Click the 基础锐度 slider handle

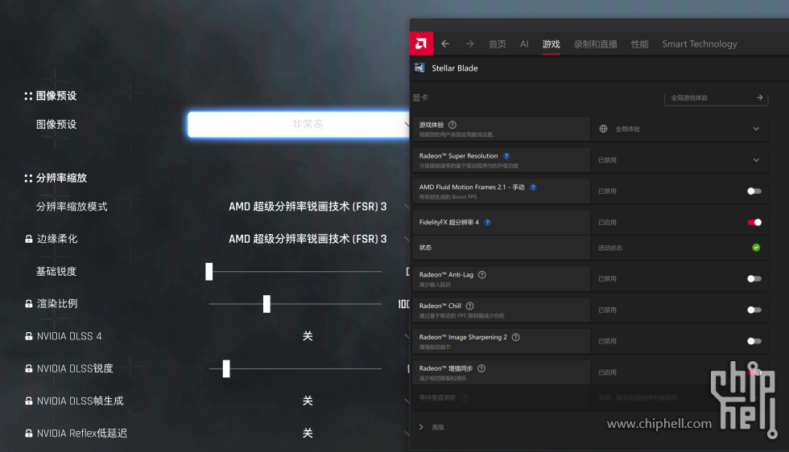pyautogui.click(x=209, y=272)
